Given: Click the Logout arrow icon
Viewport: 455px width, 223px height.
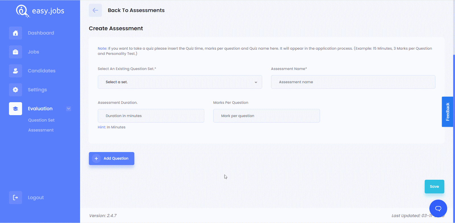Looking at the screenshot, I should coord(15,197).
